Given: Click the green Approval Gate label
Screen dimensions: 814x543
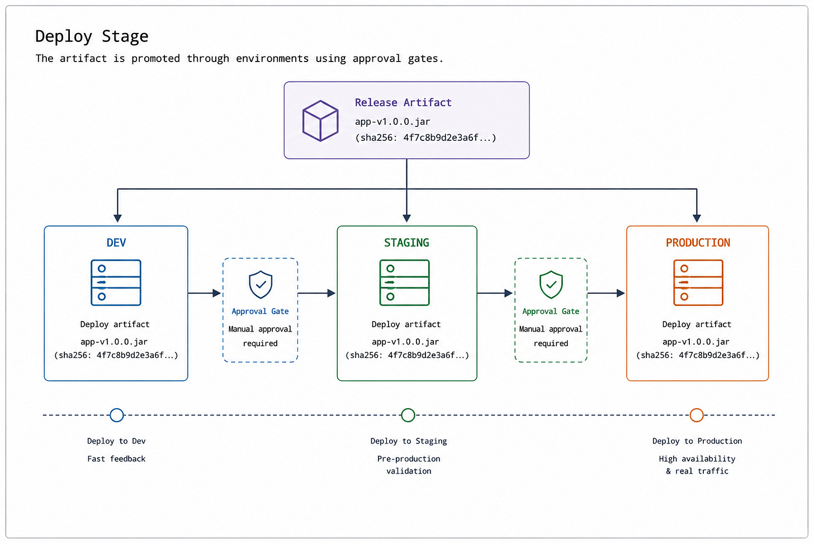Looking at the screenshot, I should pyautogui.click(x=551, y=311).
